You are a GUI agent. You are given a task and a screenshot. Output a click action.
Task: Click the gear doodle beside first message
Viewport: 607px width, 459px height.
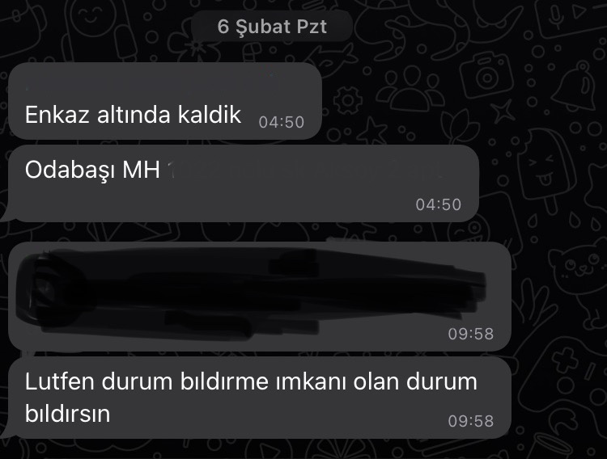click(x=347, y=100)
